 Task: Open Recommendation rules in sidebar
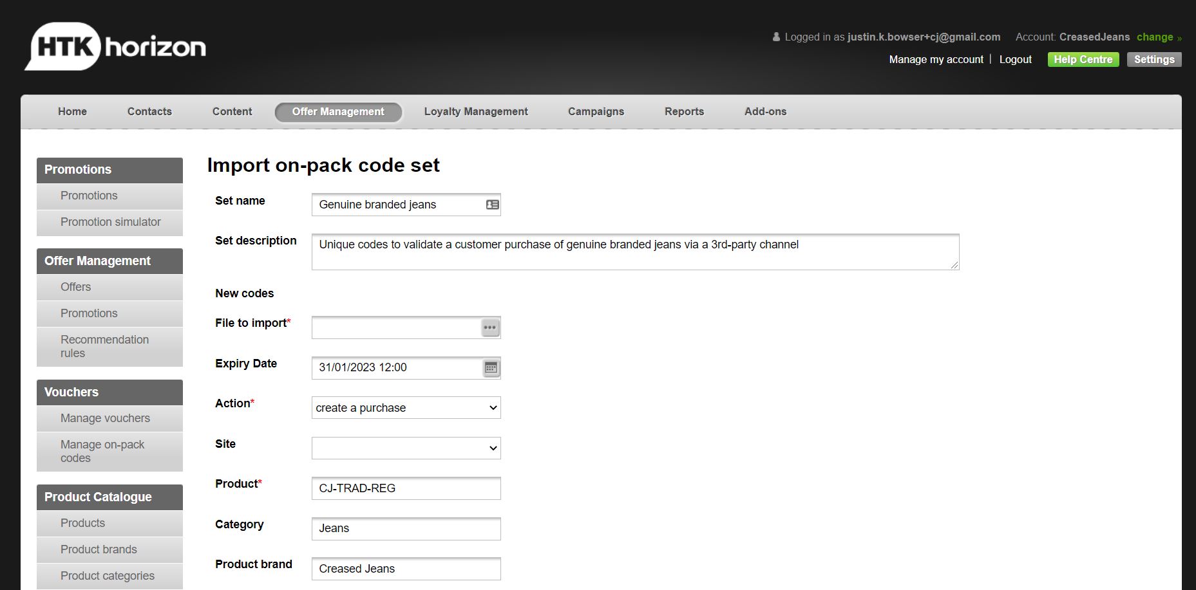109,347
